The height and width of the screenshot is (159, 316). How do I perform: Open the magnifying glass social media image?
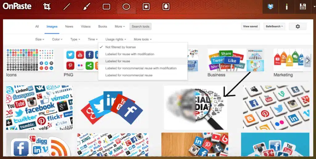tap(195, 108)
